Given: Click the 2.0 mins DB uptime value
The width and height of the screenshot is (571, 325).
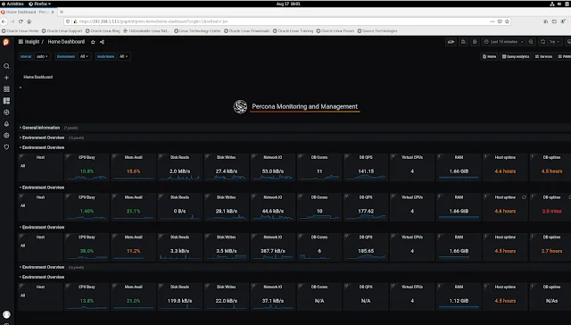Looking at the screenshot, I should (551, 211).
